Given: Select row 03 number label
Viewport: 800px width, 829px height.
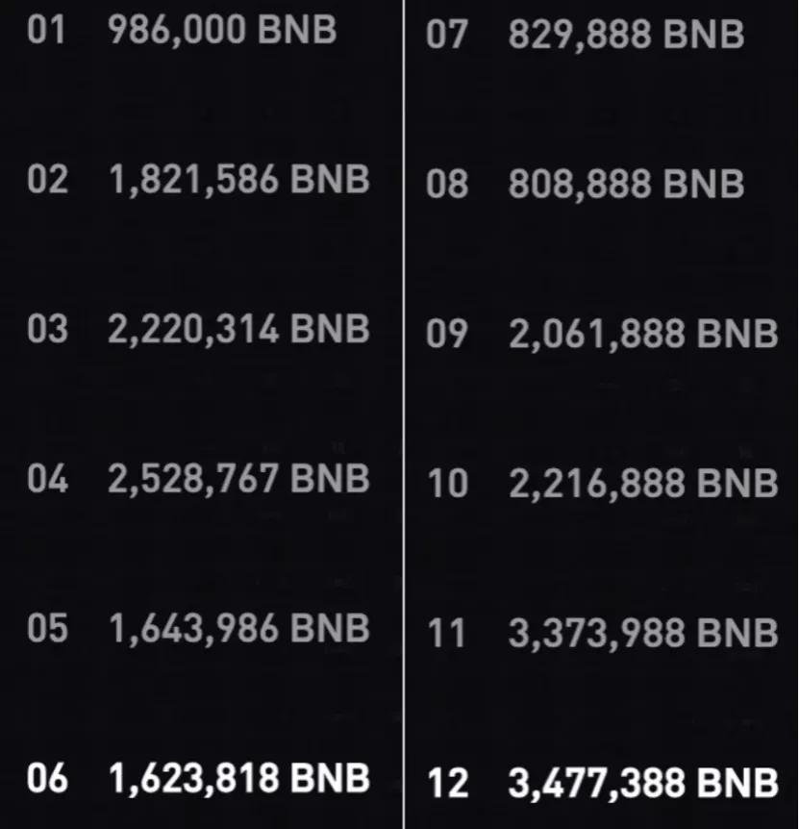Looking at the screenshot, I should pyautogui.click(x=47, y=329).
